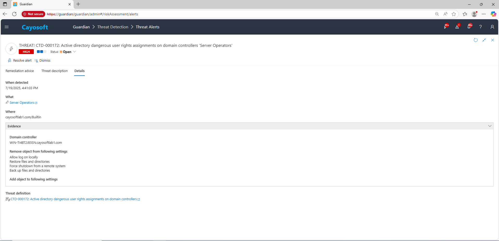Viewport: 499px width, 241px height.
Task: Open the help question mark icon
Action: point(481,27)
